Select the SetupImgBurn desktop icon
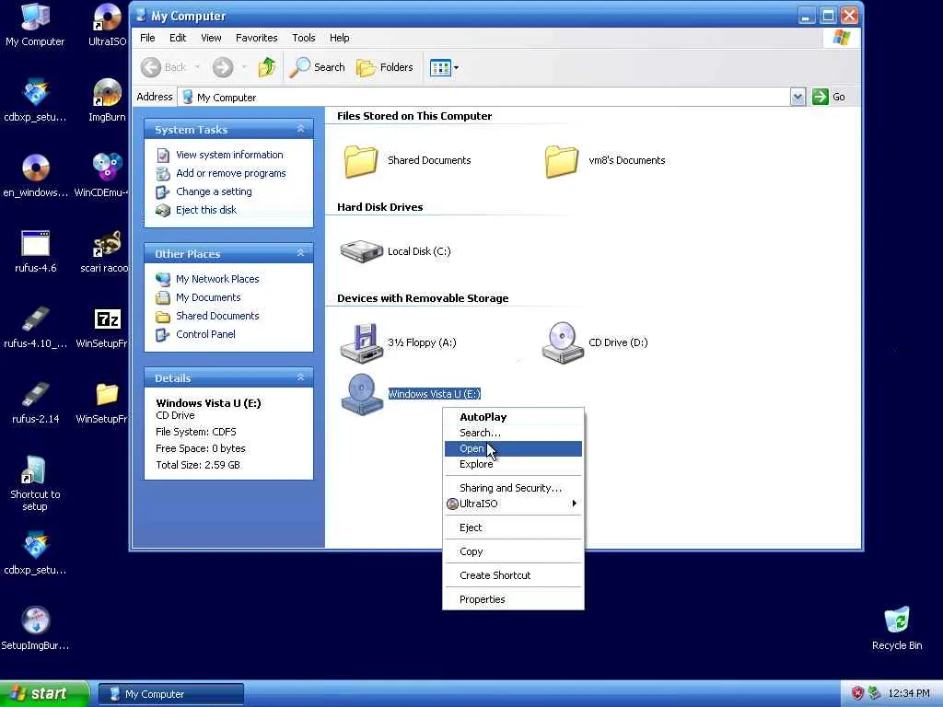943x707 pixels. (x=36, y=629)
